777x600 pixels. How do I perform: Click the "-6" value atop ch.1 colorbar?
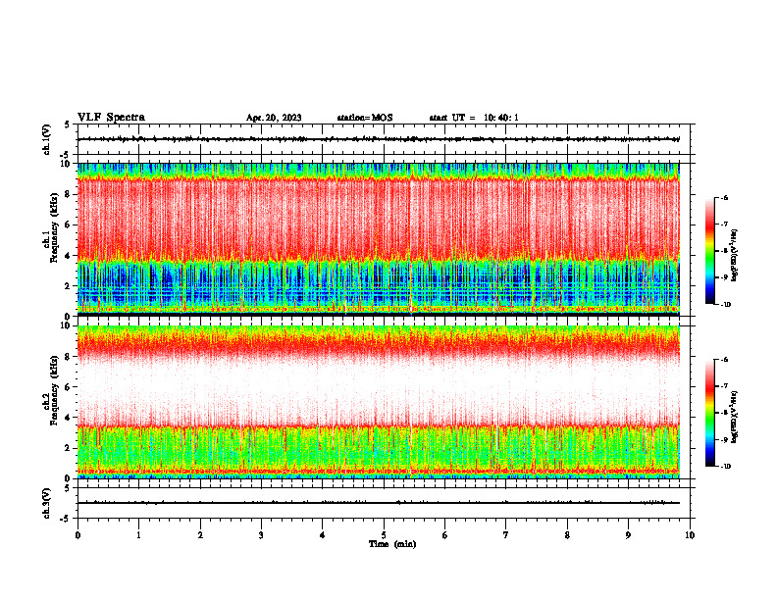724,197
